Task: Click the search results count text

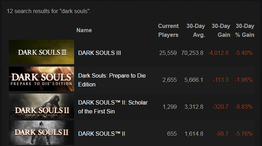Action: point(49,11)
